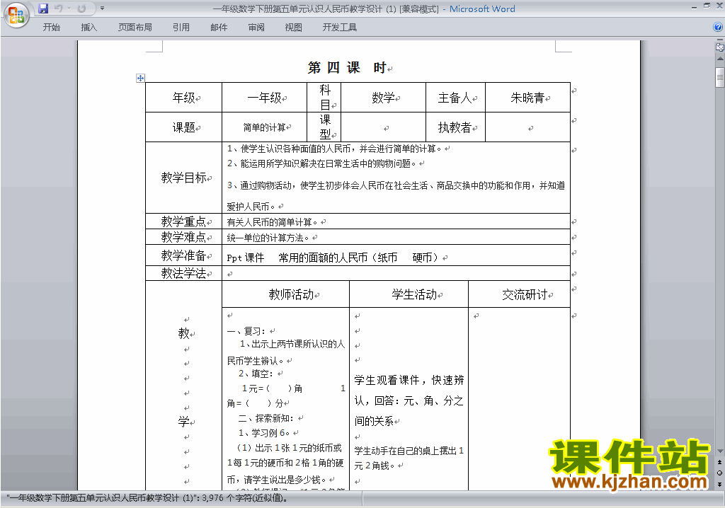The height and width of the screenshot is (508, 725).
Task: Open the Undo history dropdown arrow
Action: pyautogui.click(x=69, y=8)
